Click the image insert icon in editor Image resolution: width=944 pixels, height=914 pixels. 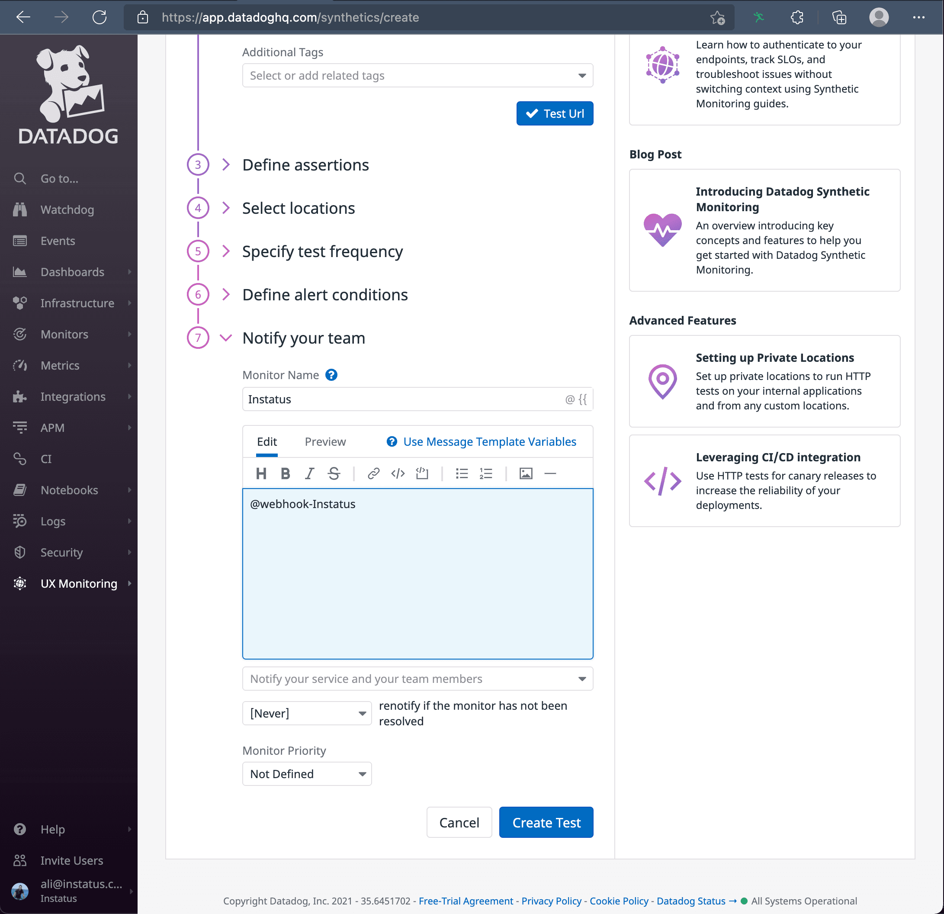[x=524, y=474]
